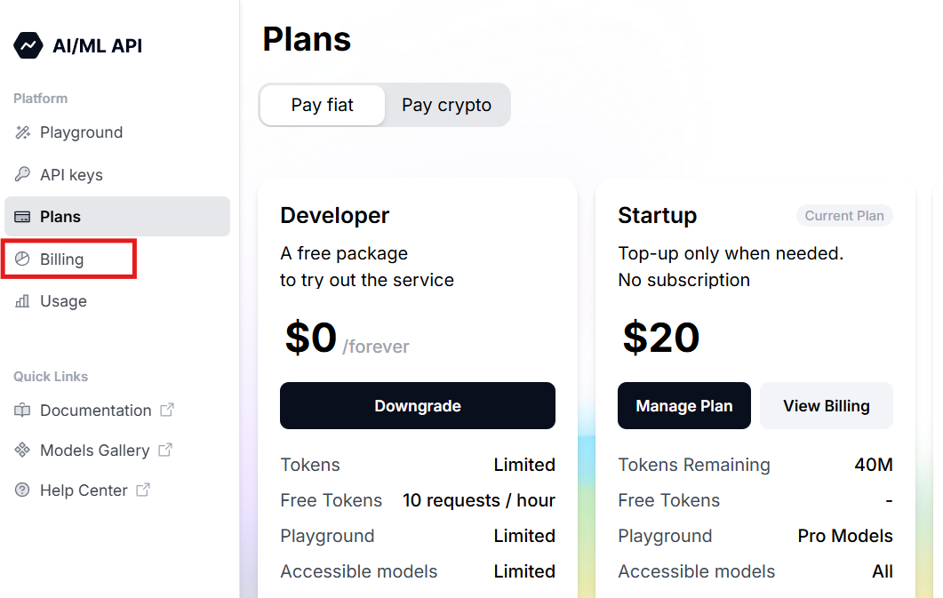
Task: Click the Playground magic wand icon
Action: tap(23, 132)
